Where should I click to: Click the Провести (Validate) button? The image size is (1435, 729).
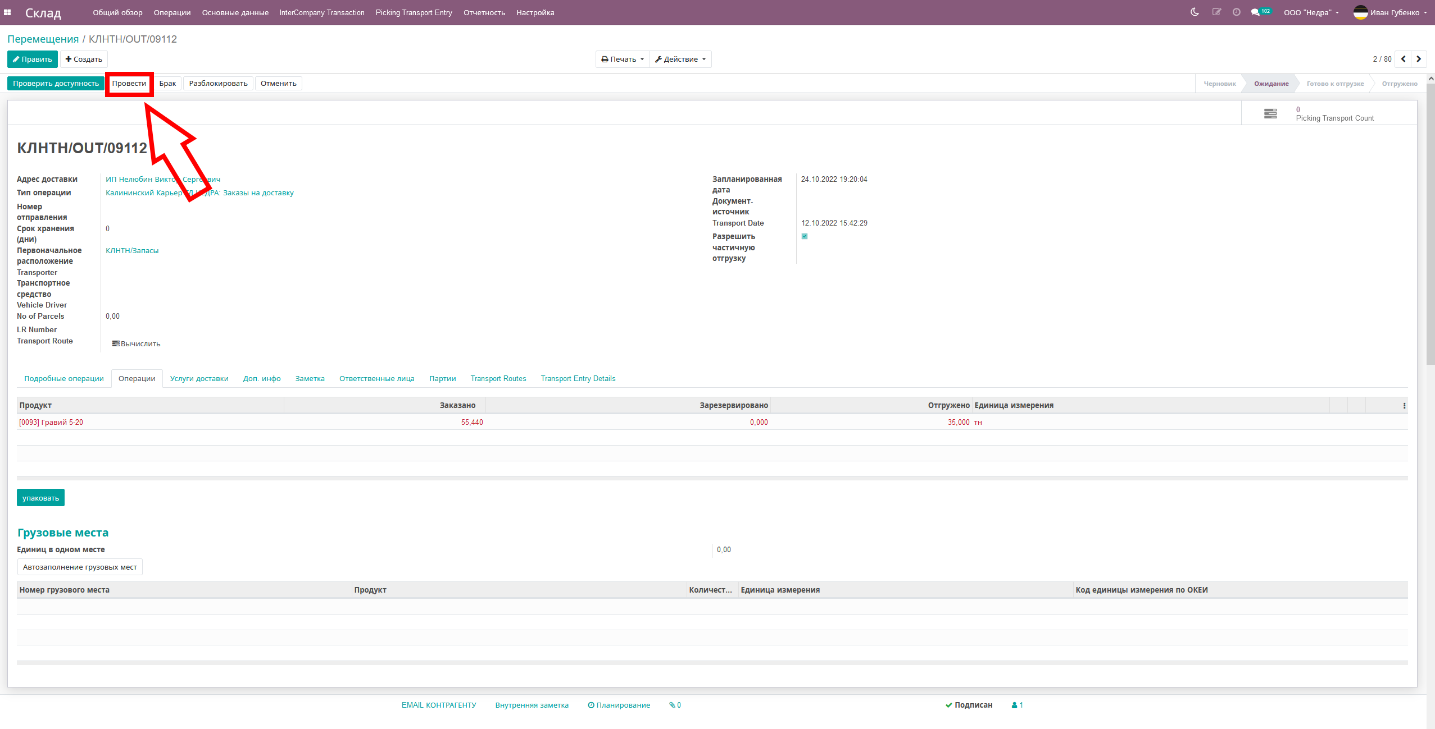pos(129,82)
